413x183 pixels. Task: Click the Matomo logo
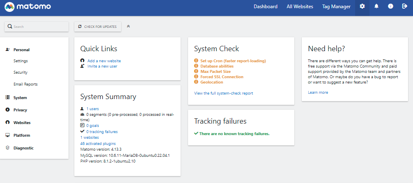(x=27, y=7)
